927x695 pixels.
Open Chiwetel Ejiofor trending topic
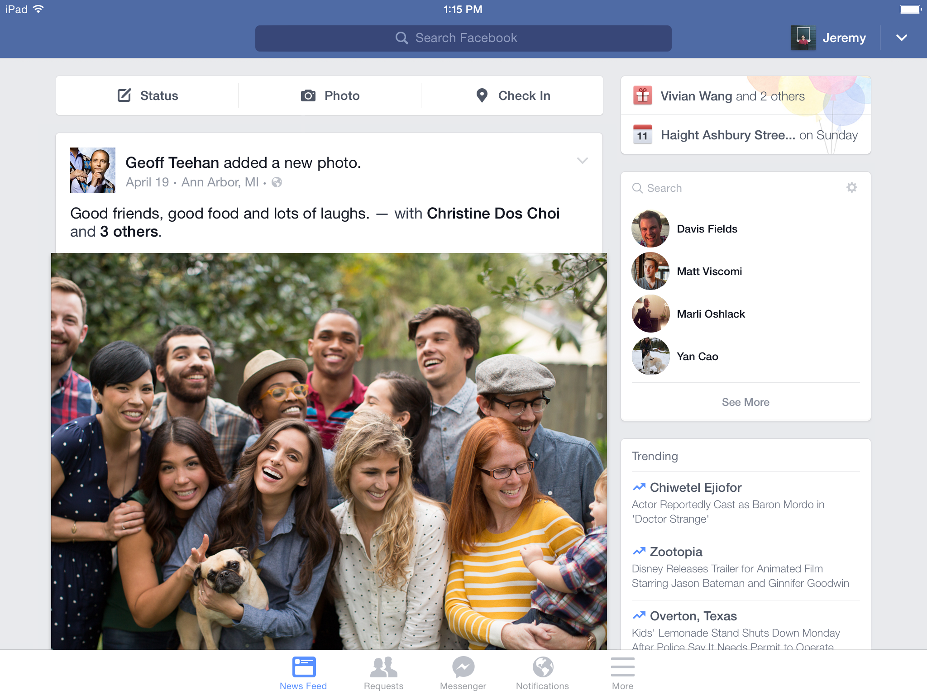click(696, 487)
